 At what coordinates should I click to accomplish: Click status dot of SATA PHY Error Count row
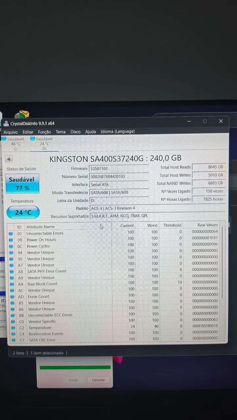12,272
